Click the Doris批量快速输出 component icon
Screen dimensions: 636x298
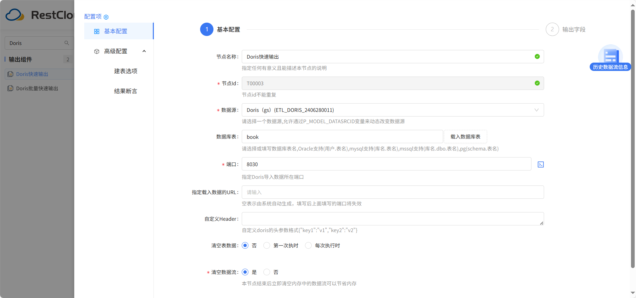tap(10, 88)
